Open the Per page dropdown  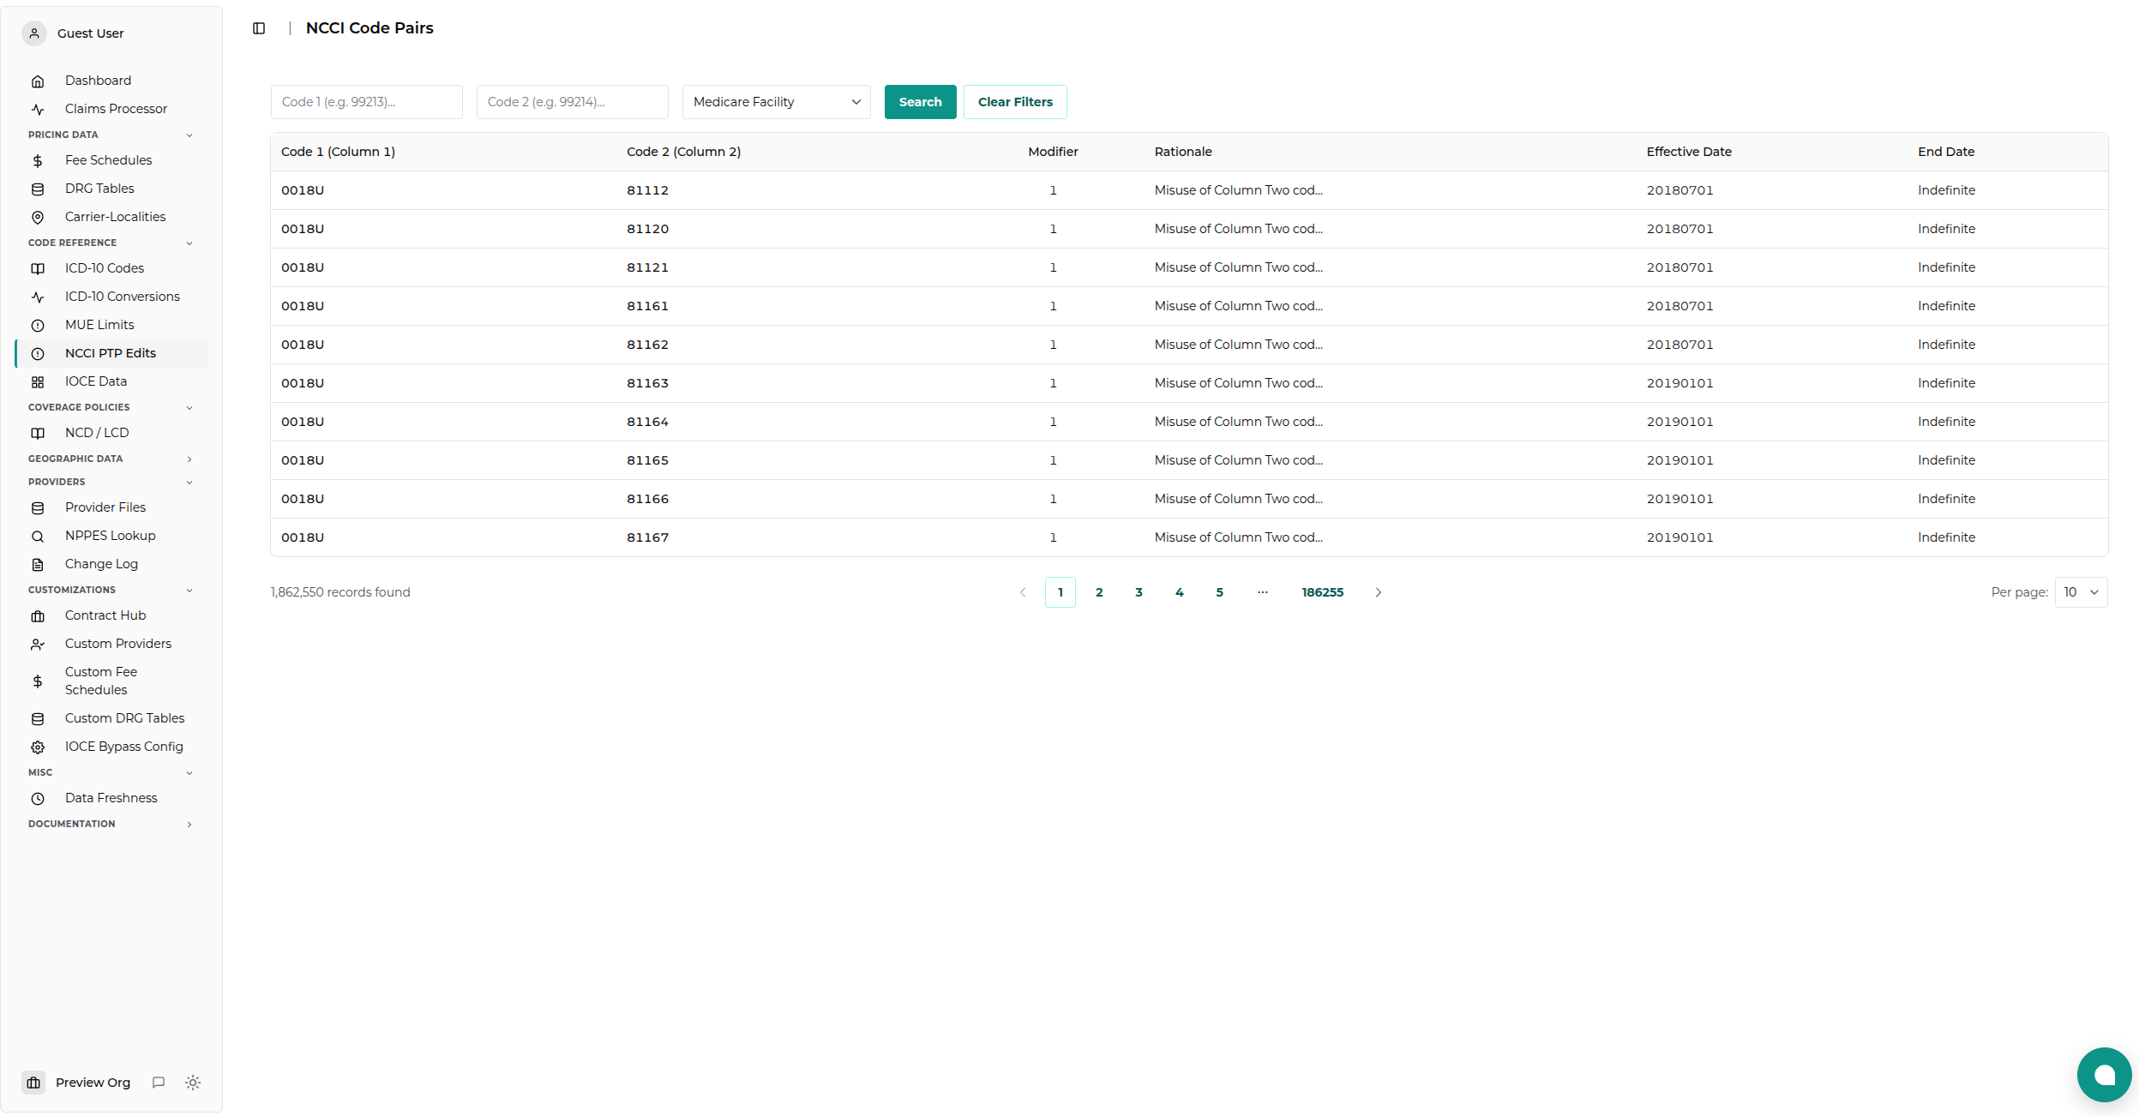tap(2081, 592)
